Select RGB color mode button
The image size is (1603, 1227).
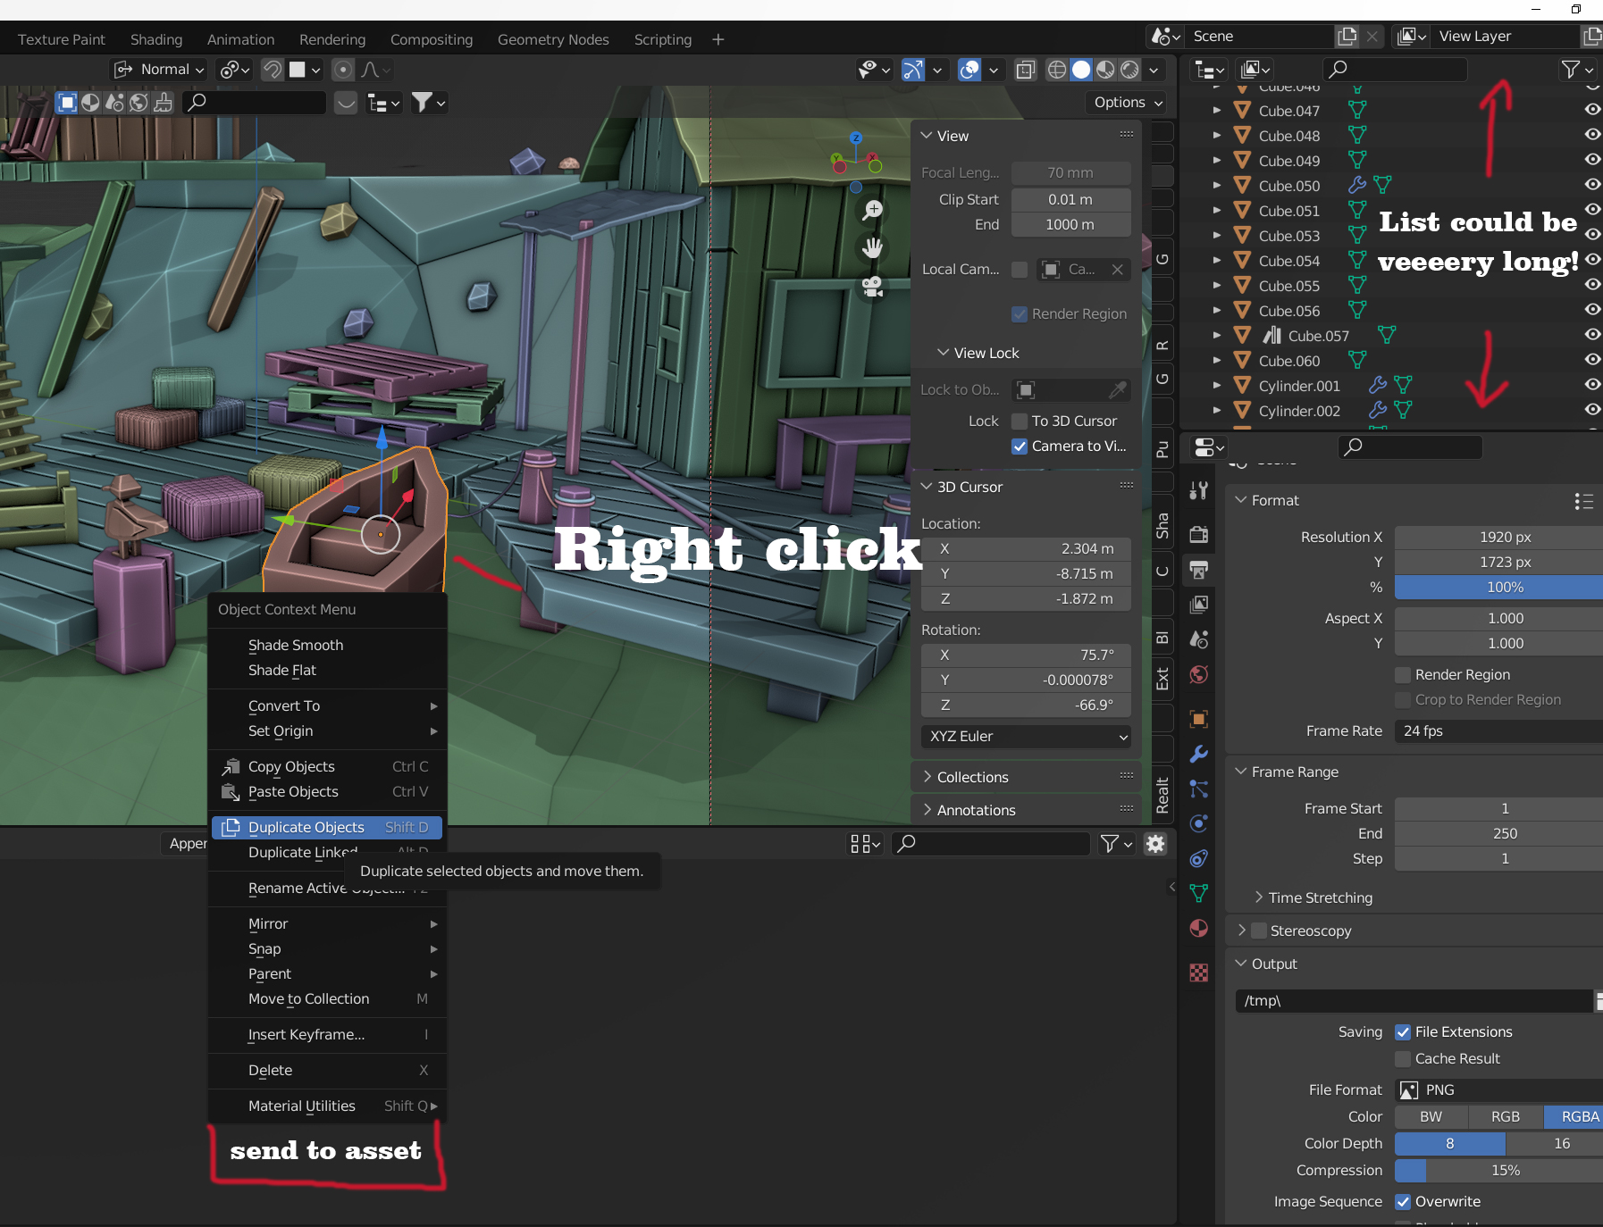[x=1506, y=1117]
